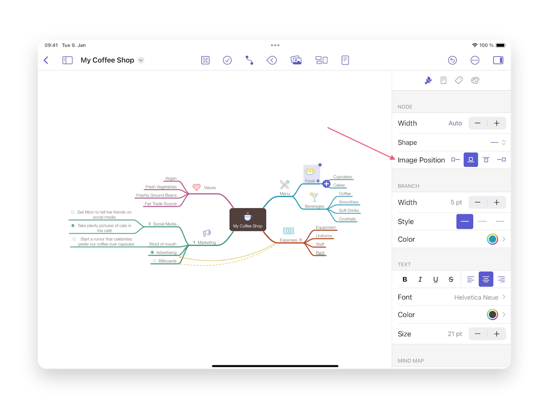The height and width of the screenshot is (408, 549).
Task: Open the document title dropdown next to My Coffee Shop
Action: [x=140, y=60]
